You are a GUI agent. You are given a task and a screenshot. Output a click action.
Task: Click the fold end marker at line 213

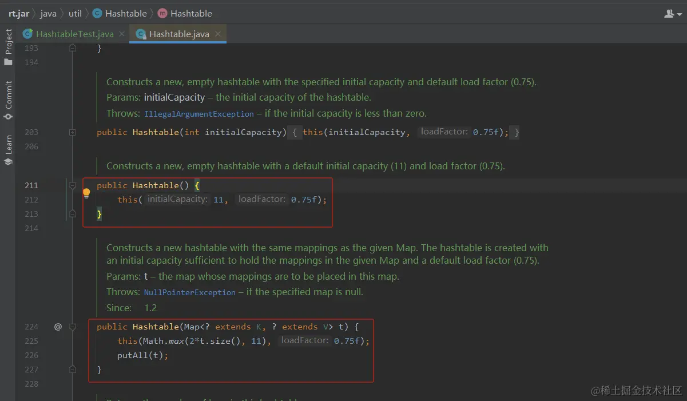click(73, 214)
